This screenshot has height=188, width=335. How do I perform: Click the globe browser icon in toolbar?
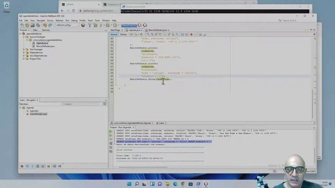[83, 26]
